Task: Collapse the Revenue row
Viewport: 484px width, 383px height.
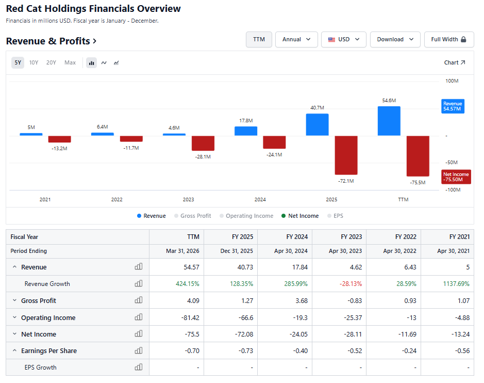Action: click(x=14, y=267)
